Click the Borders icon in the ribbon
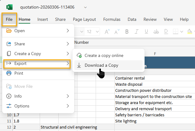 [x=175, y=32]
